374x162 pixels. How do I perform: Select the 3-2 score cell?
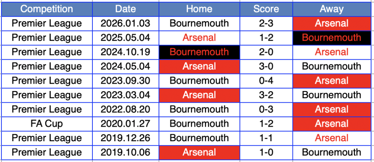[266, 95]
